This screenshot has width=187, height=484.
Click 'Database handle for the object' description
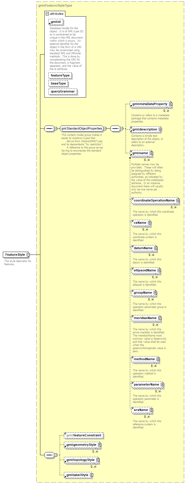tap(66, 49)
